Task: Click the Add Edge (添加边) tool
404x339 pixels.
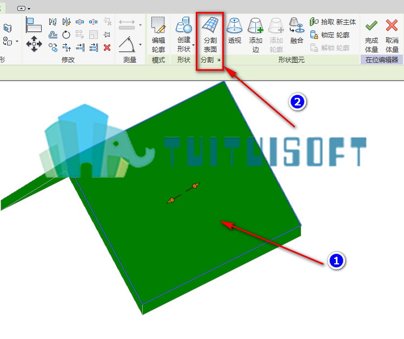Action: click(255, 35)
